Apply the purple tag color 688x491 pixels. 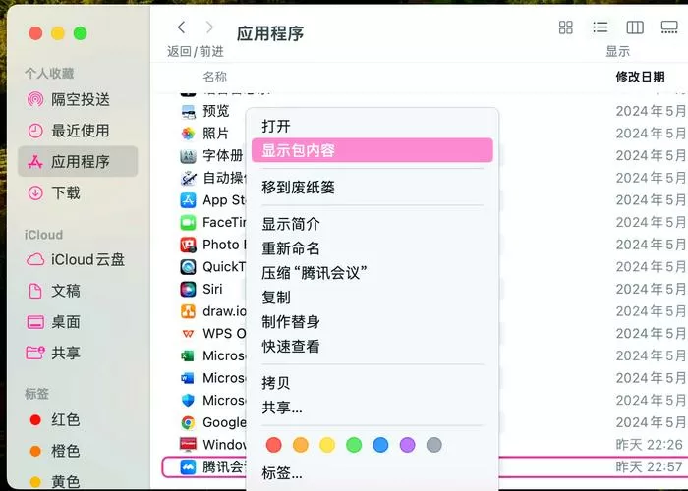pyautogui.click(x=408, y=445)
